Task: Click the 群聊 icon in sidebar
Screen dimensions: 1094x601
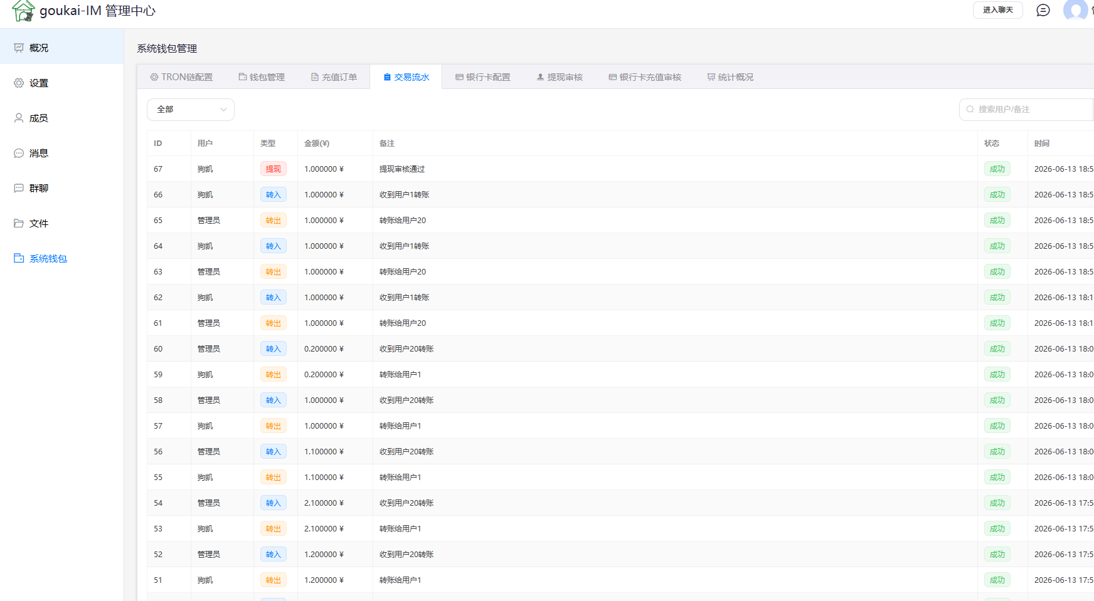Action: pos(19,188)
